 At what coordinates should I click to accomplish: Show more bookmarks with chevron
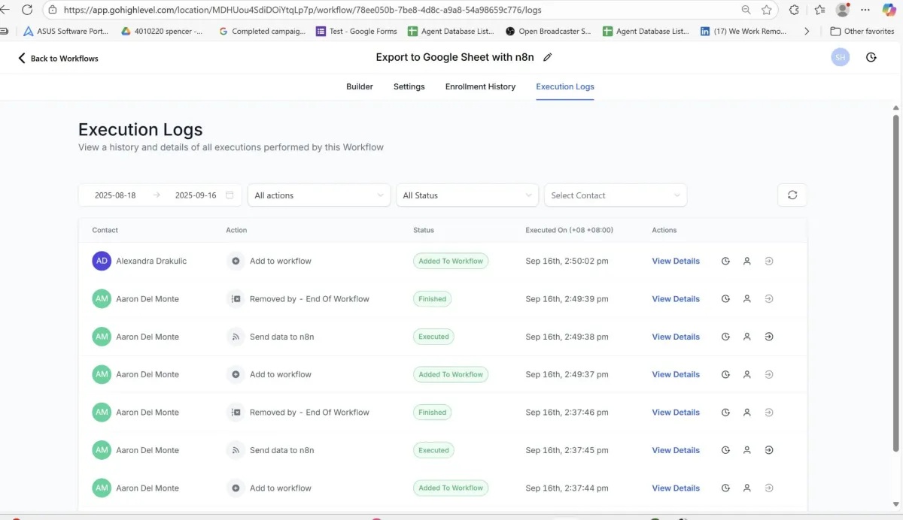(x=807, y=32)
